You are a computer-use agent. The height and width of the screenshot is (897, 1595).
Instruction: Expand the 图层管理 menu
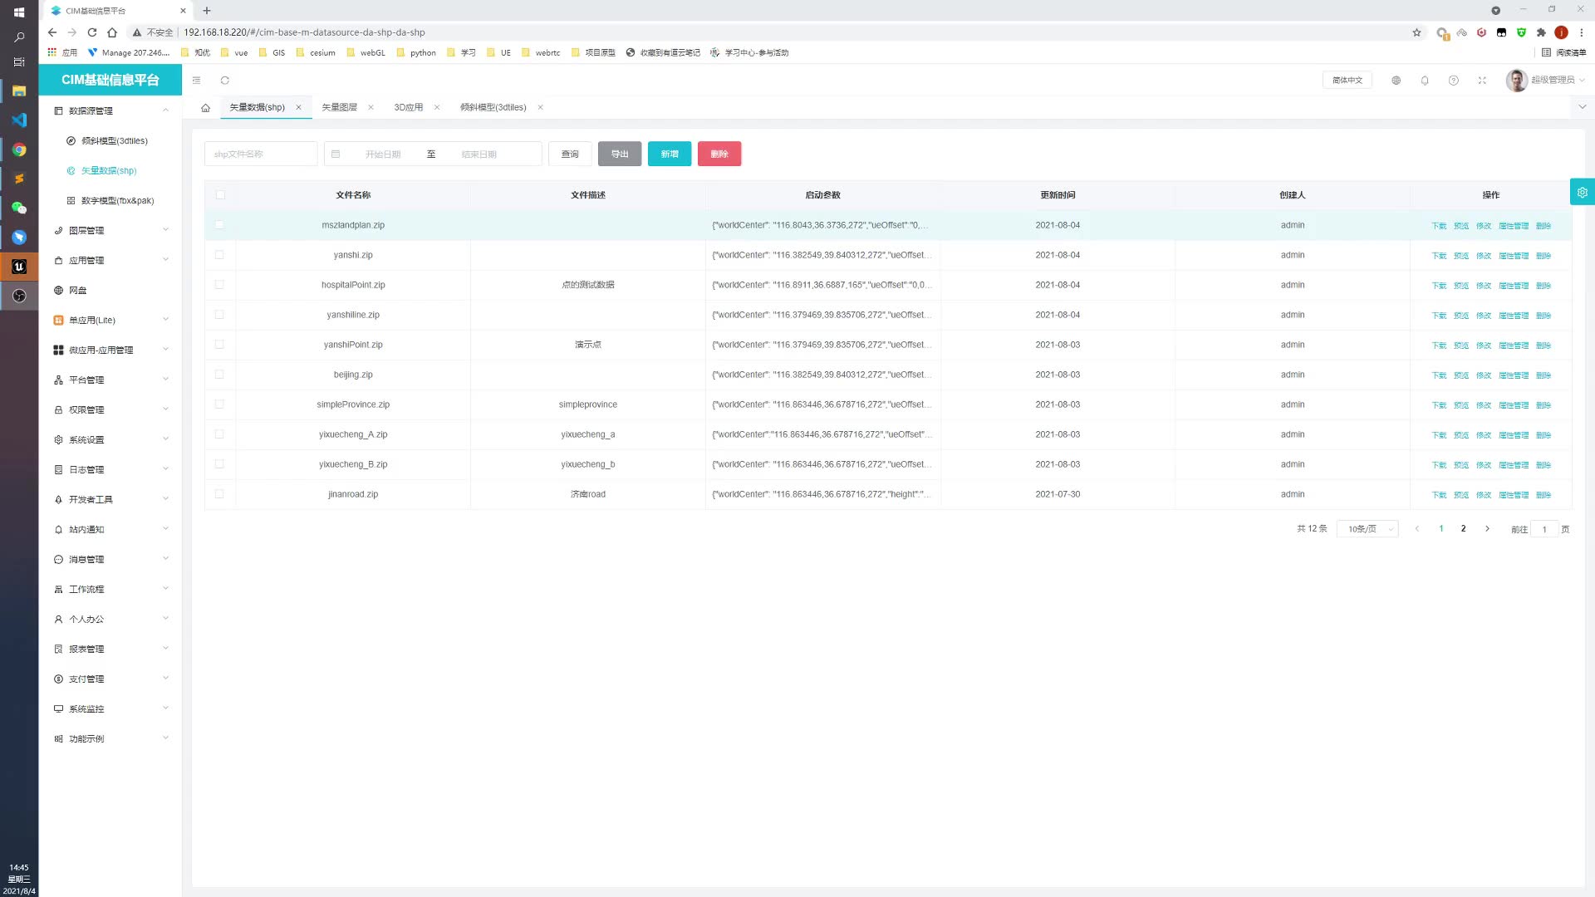(x=110, y=230)
